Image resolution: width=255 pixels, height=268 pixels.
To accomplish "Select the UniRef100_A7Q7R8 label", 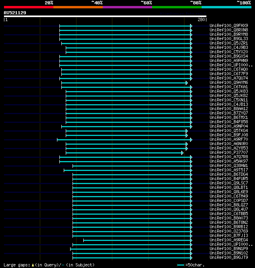I will (229, 157).
